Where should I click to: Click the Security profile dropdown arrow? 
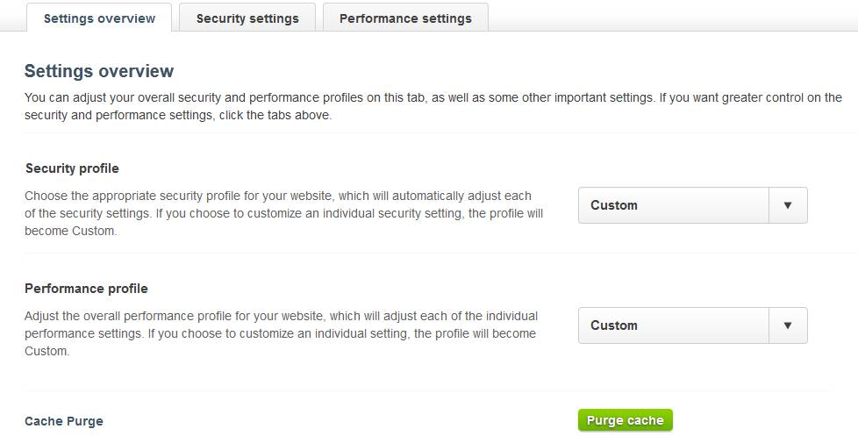787,205
